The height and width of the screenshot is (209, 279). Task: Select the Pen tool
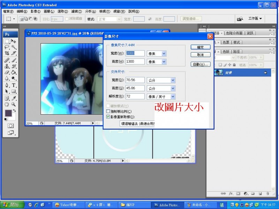point(7,85)
